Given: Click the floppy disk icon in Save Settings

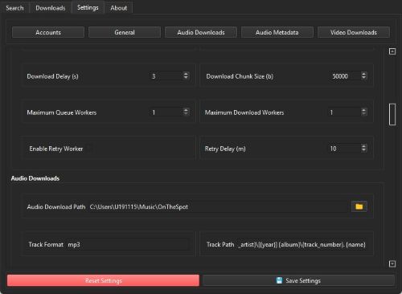Looking at the screenshot, I should (x=279, y=280).
